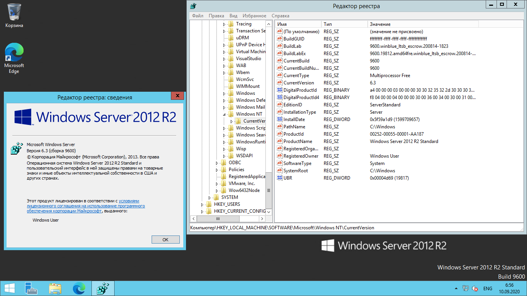Click OK in the about dialog
This screenshot has width=527, height=296.
tap(166, 239)
